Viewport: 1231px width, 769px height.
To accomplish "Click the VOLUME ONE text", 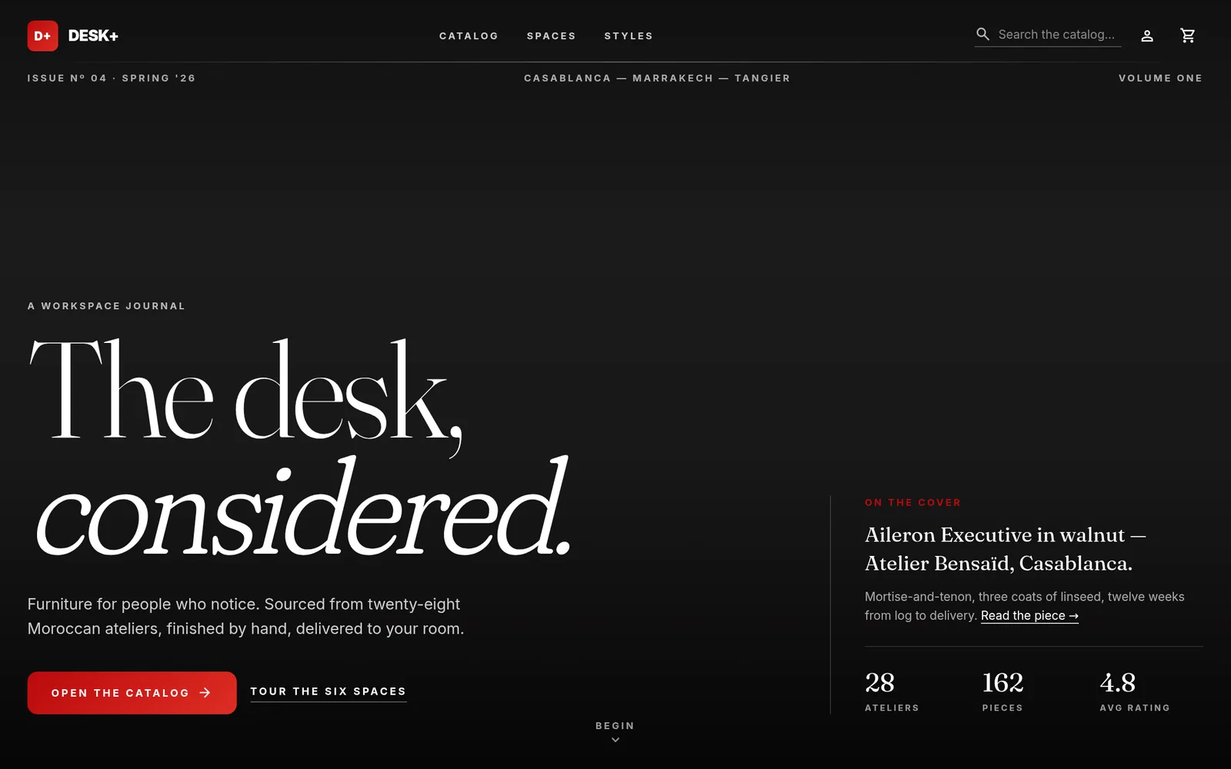I will coord(1160,78).
